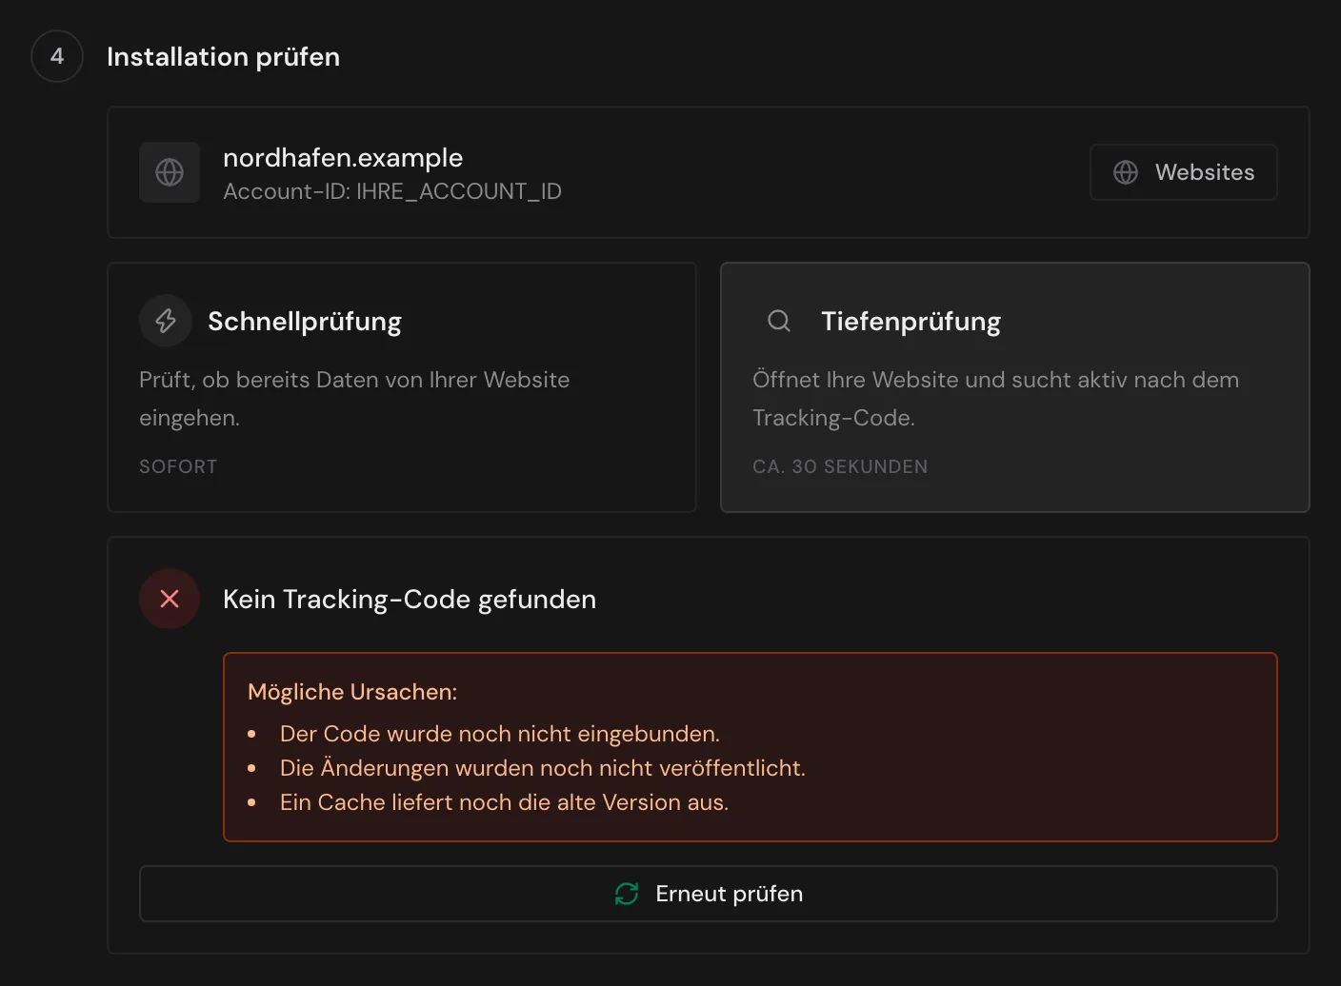Open the Websites button
This screenshot has height=986, width=1341.
[1184, 172]
